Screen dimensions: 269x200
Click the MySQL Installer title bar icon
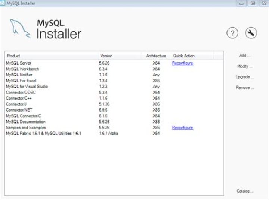[2, 3]
